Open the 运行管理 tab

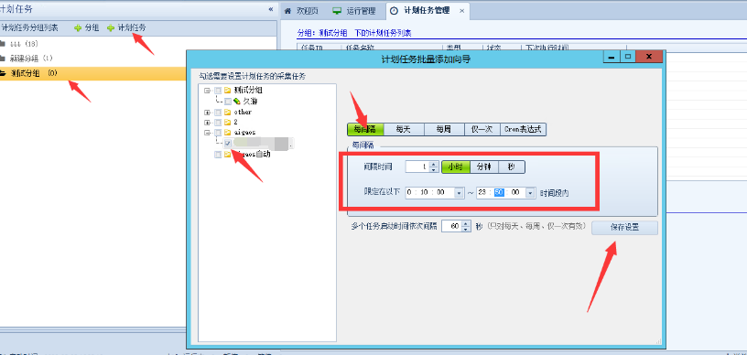(x=355, y=10)
